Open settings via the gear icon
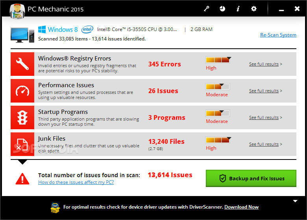Viewport: 307px width, 220px height. point(254,9)
